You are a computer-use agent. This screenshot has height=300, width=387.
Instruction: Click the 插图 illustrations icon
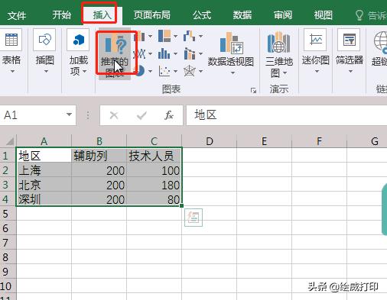(44, 40)
